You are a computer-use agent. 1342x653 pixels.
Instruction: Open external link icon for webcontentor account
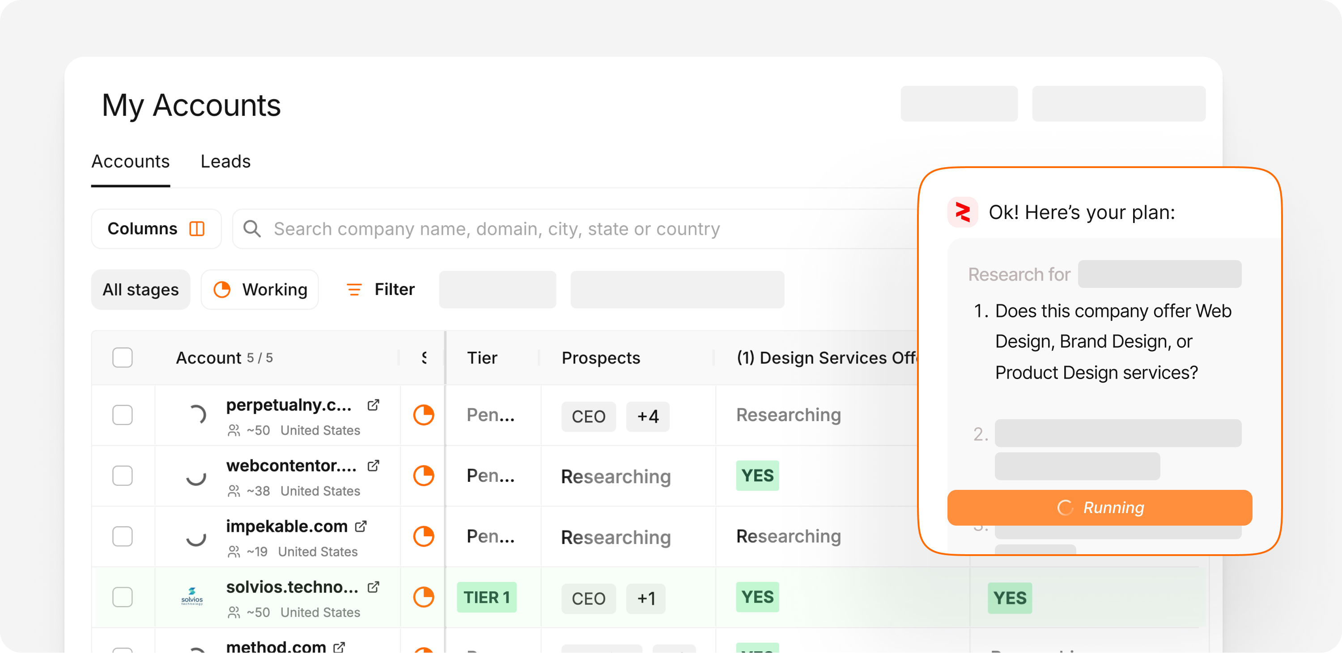click(373, 466)
